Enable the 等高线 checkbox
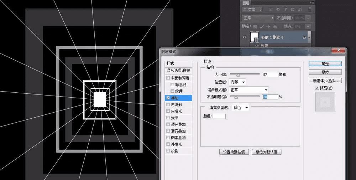The image size is (356, 180). (172, 84)
